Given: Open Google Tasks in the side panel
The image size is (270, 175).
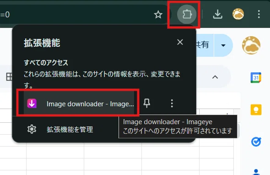Looking at the screenshot, I should tap(256, 142).
